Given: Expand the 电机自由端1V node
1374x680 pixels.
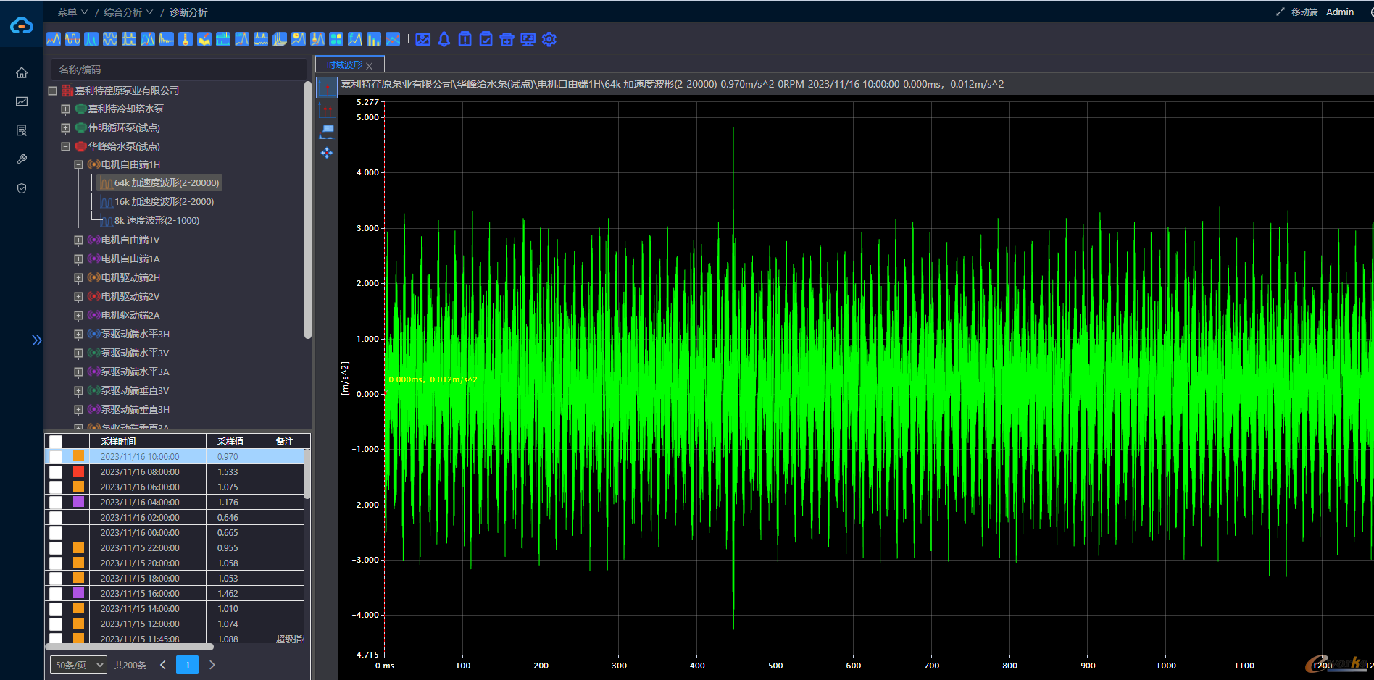Looking at the screenshot, I should pyautogui.click(x=78, y=240).
